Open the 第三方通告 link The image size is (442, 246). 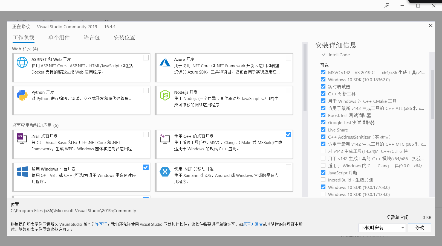(x=253, y=224)
